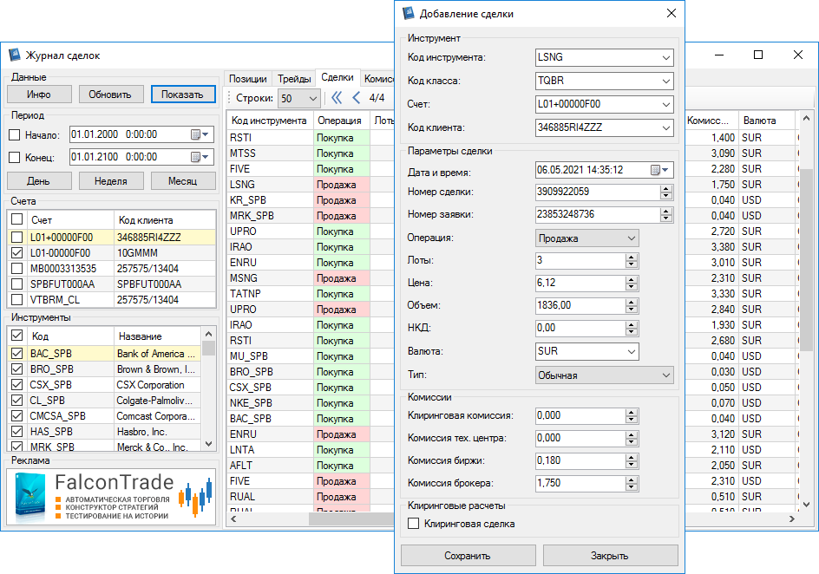Set the period with the Неделя button
Image resolution: width=819 pixels, height=574 pixels.
(x=111, y=181)
